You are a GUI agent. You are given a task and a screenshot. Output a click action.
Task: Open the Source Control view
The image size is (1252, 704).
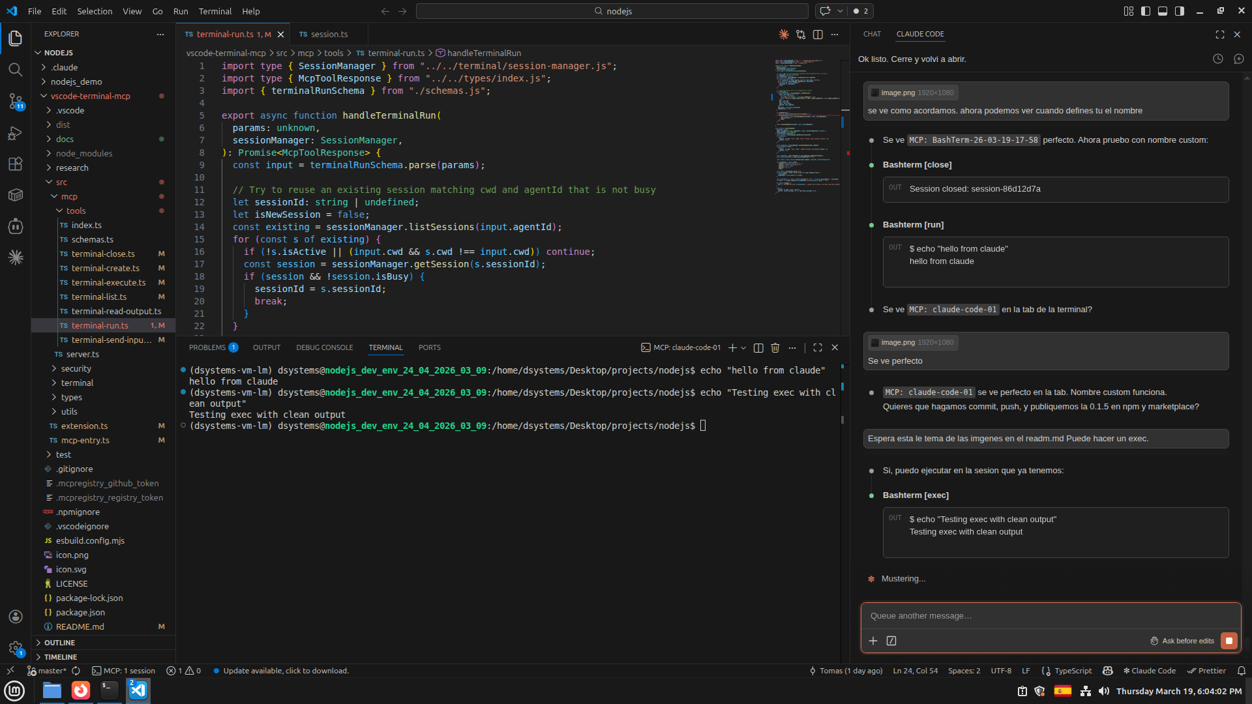[x=16, y=101]
